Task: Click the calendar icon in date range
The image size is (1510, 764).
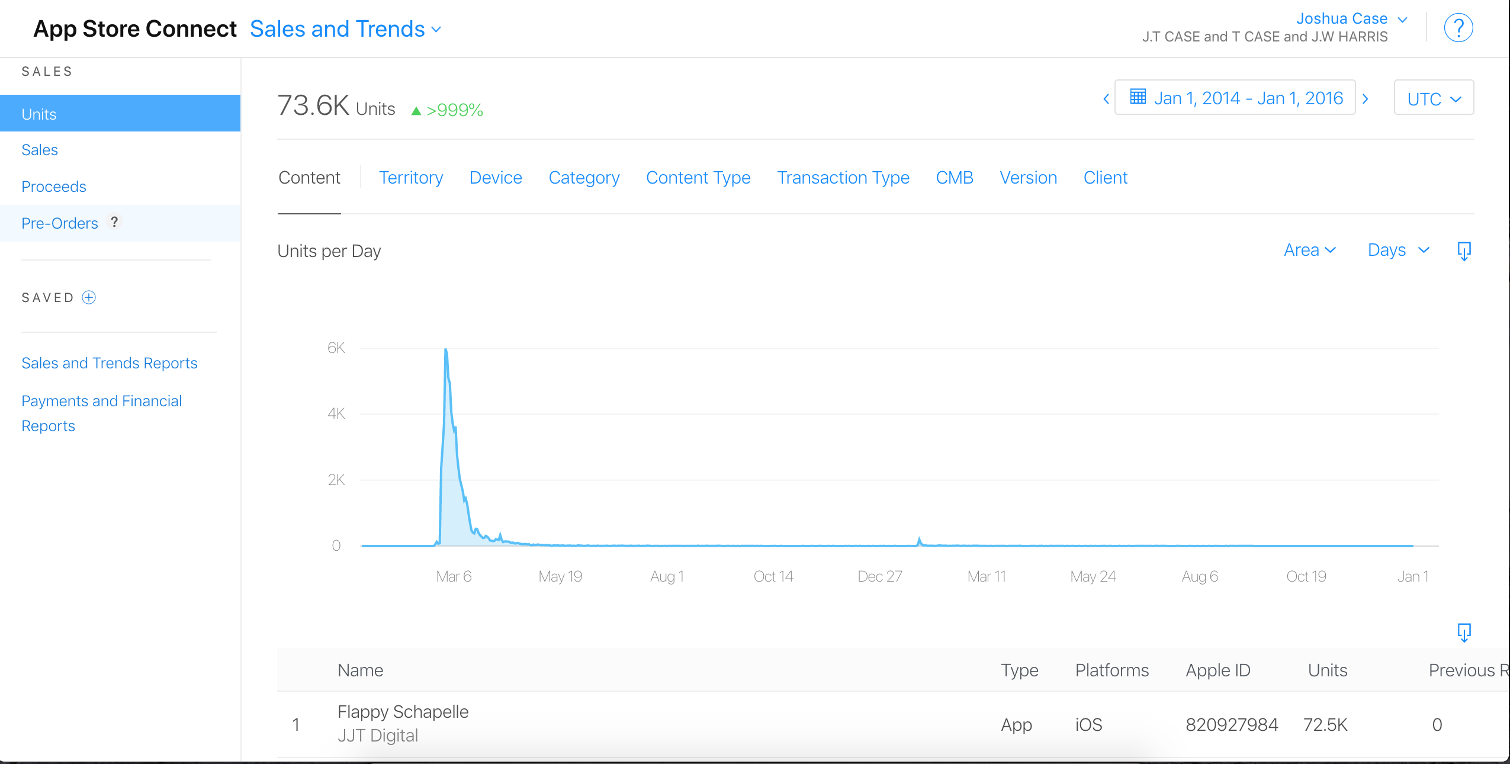Action: pos(1138,97)
